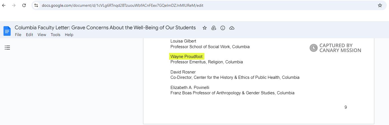Open the Edit menu
389x125 pixels.
(x=29, y=35)
